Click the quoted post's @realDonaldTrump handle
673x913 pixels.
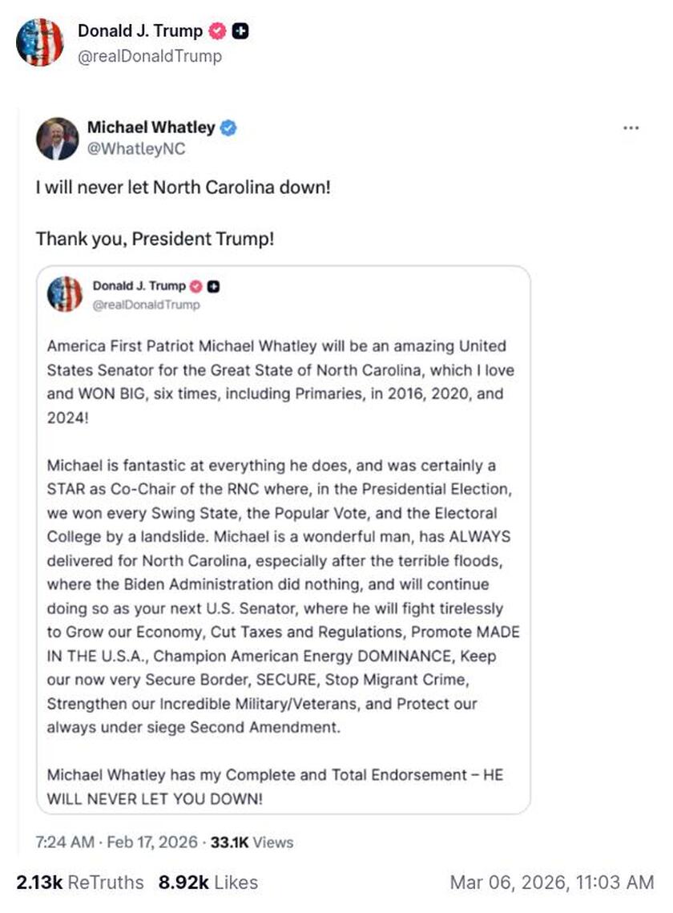point(147,305)
